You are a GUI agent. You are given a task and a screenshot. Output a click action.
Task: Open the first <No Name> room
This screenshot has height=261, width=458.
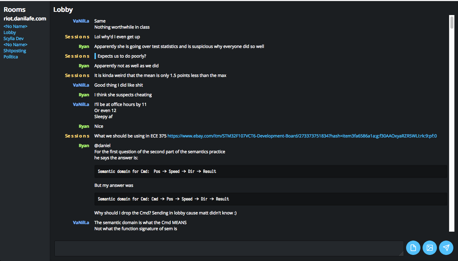[15, 26]
